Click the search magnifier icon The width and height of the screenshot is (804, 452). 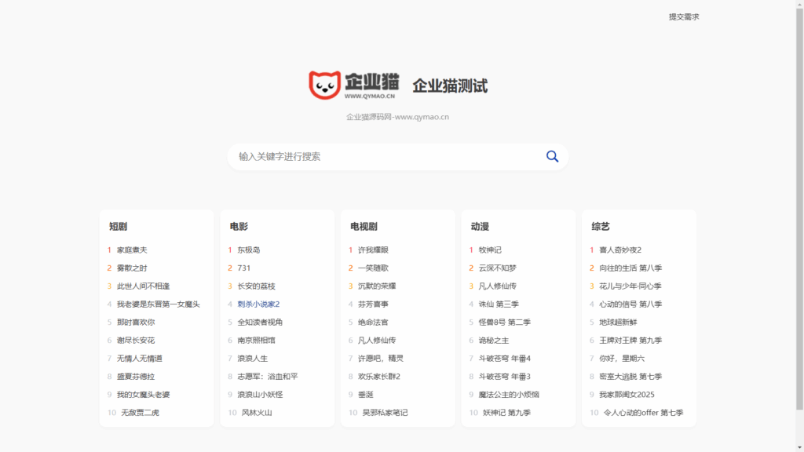pyautogui.click(x=552, y=156)
